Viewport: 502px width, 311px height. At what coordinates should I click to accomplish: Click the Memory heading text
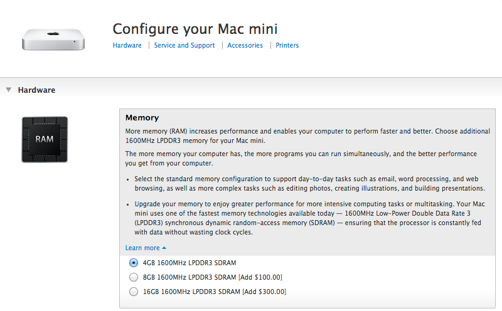click(x=142, y=118)
